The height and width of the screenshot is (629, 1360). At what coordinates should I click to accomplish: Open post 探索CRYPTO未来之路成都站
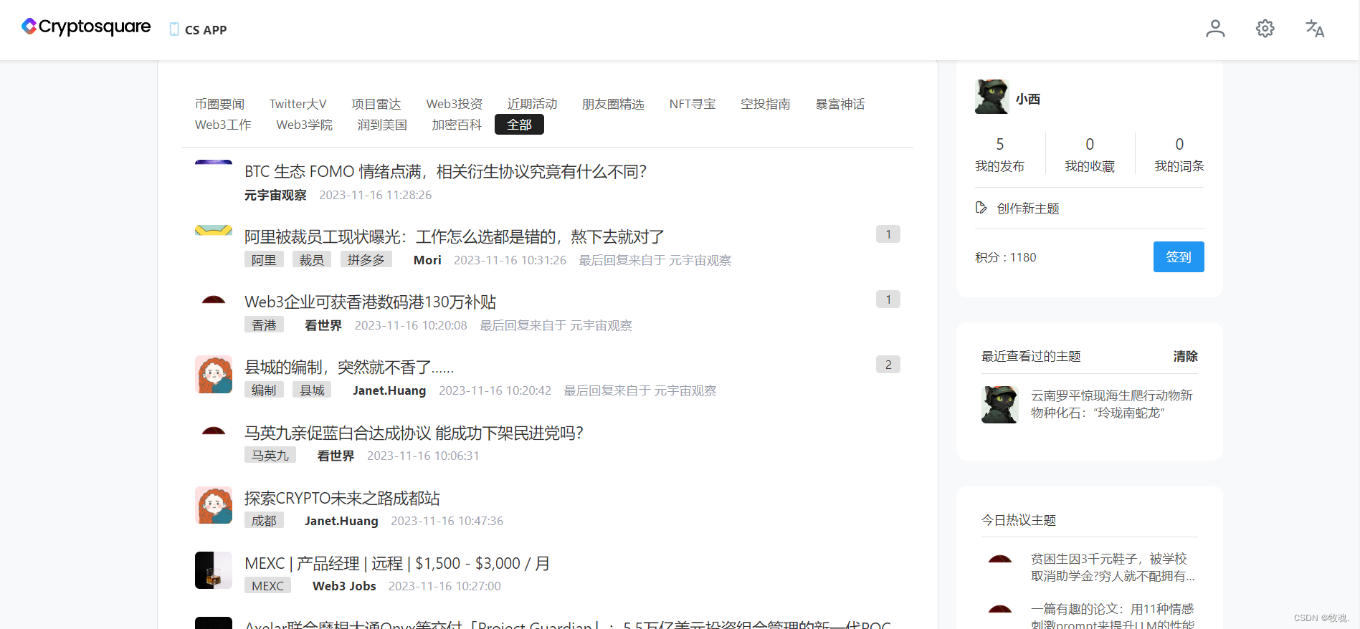click(x=342, y=498)
